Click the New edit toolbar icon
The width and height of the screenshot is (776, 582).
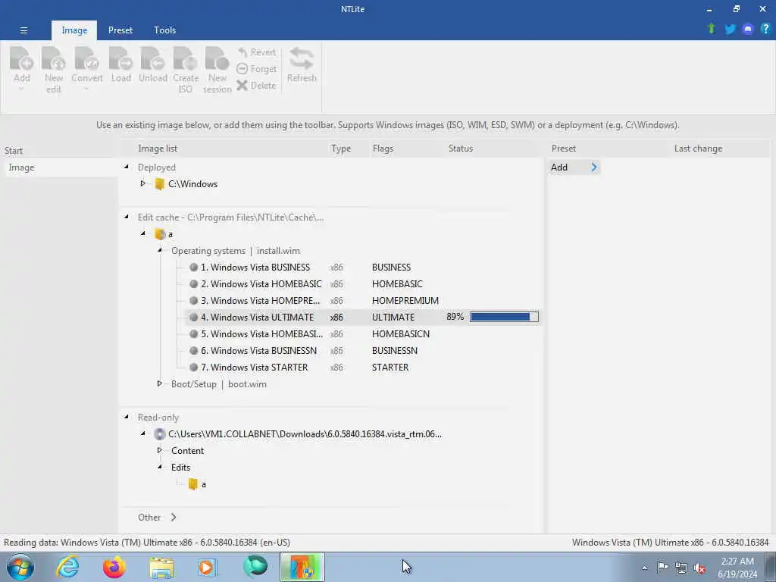[54, 59]
